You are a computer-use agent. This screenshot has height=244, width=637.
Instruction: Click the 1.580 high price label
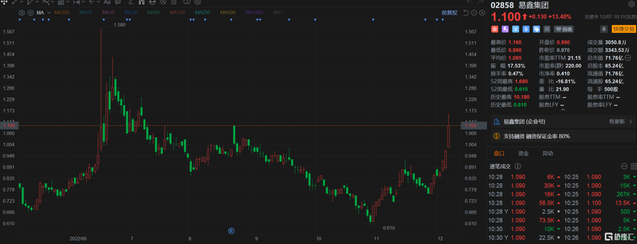coord(119,25)
